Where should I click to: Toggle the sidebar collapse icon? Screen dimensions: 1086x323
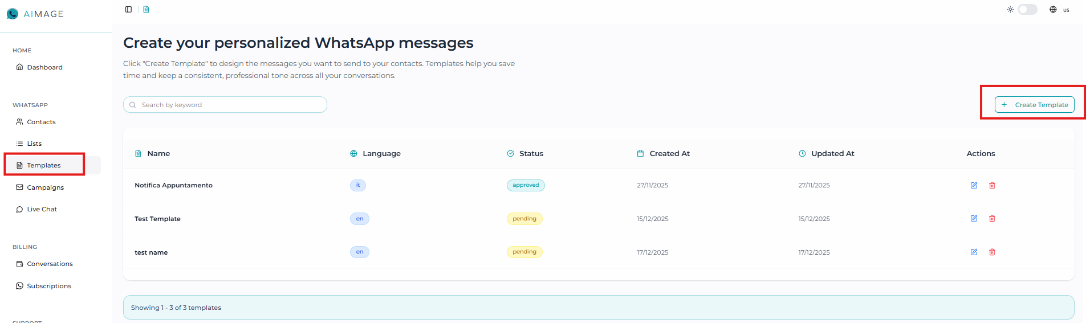click(128, 9)
